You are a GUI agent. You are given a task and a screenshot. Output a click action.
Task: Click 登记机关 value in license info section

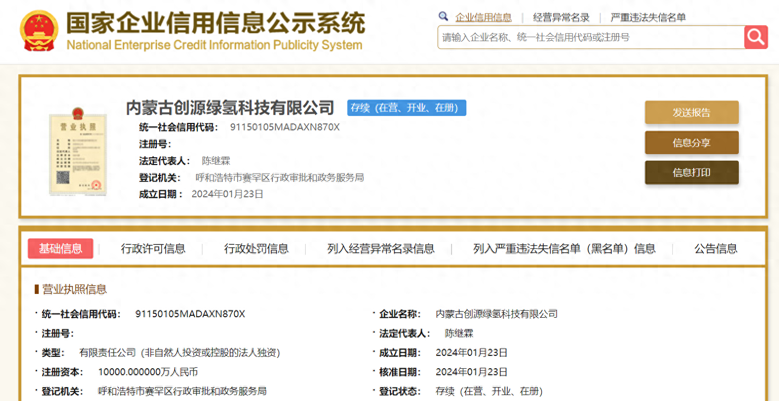(182, 392)
